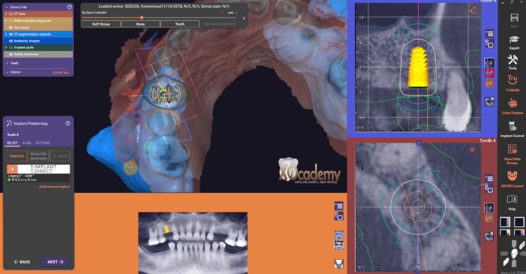526x274 pixels.
Task: Click the Surface threshold slider handle
Action: pyautogui.click(x=142, y=18)
